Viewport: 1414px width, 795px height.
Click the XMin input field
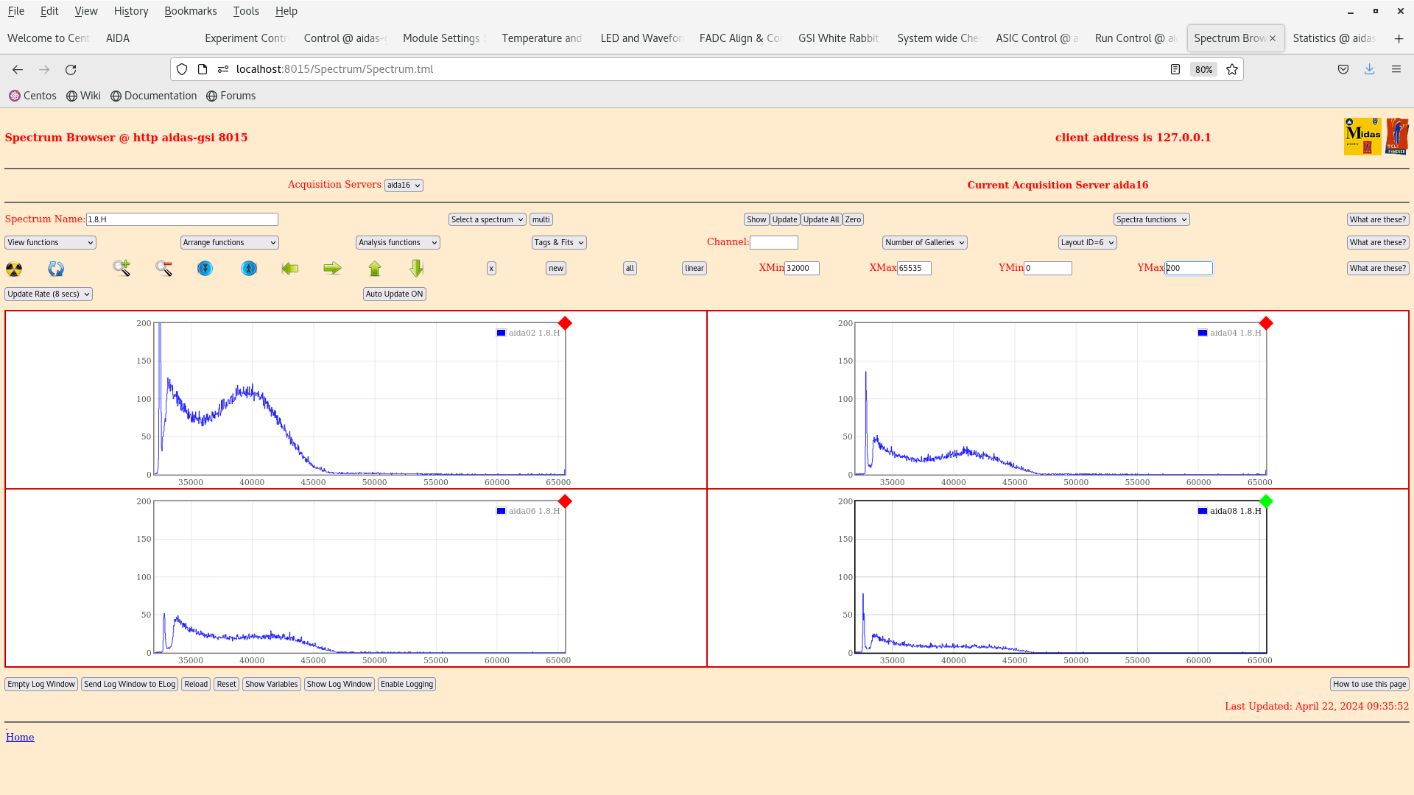coord(802,269)
